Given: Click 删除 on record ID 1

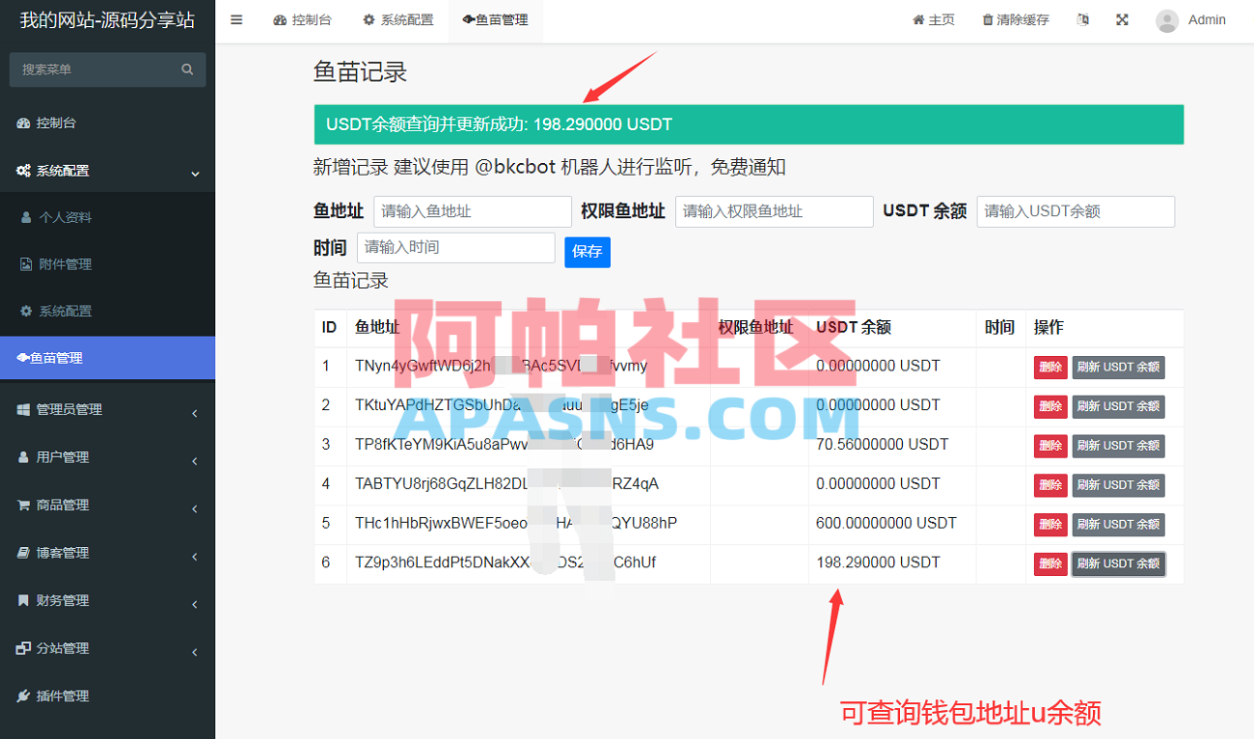Looking at the screenshot, I should click(1050, 367).
